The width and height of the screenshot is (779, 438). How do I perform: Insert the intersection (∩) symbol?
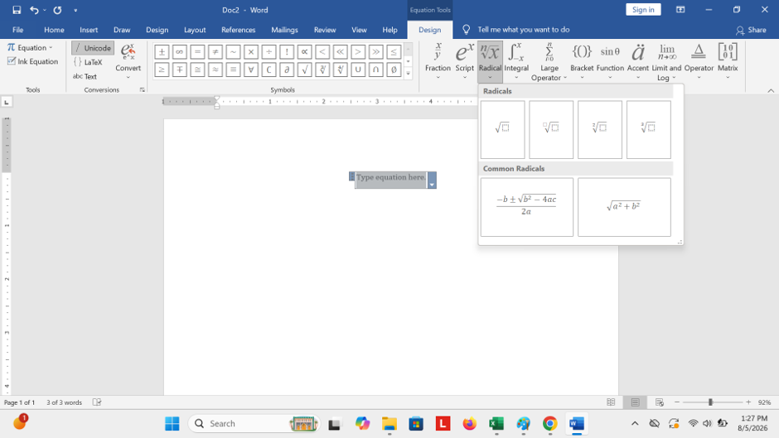tap(376, 70)
